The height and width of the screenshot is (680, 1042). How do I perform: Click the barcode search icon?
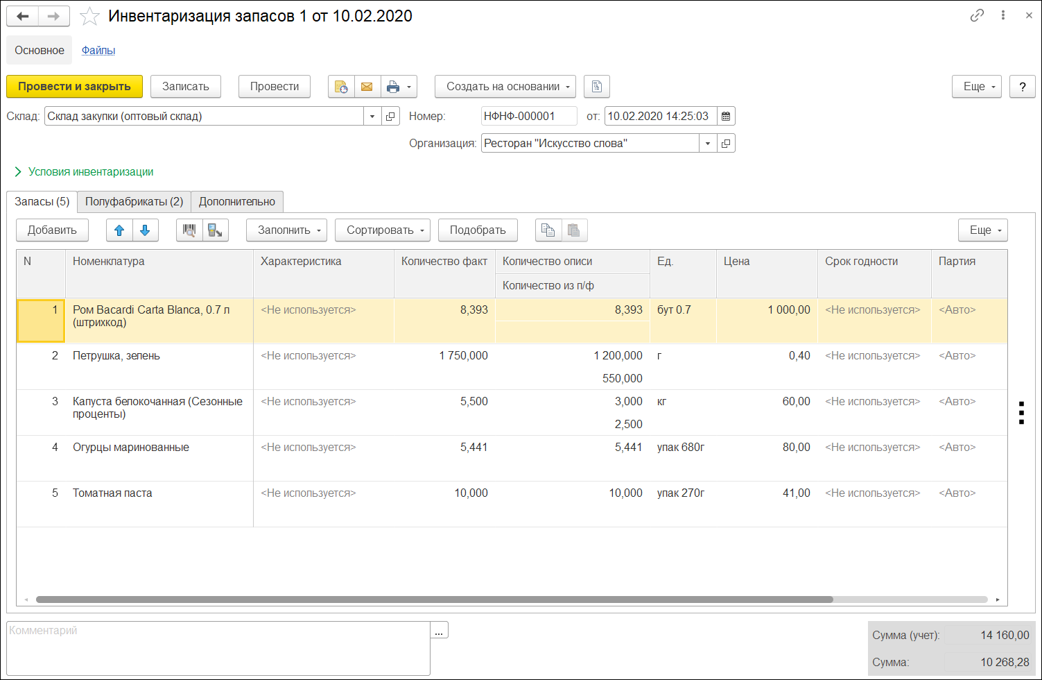tap(189, 230)
